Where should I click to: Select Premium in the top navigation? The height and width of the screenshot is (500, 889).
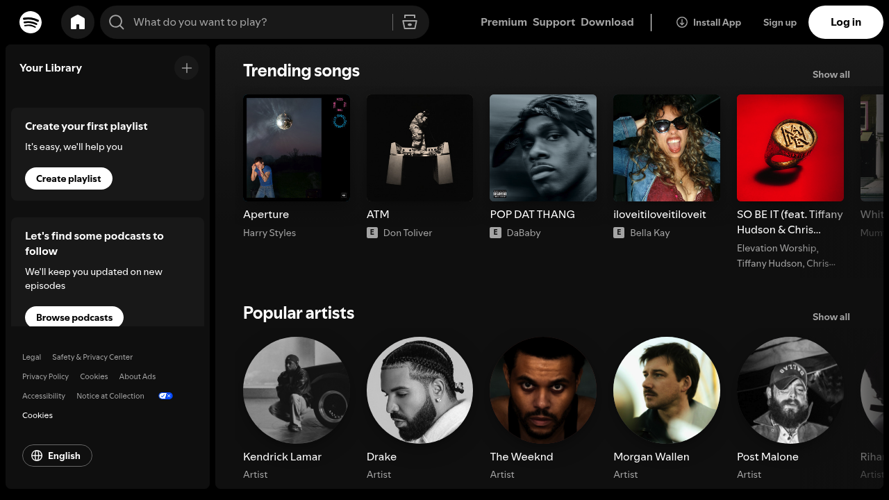[504, 22]
